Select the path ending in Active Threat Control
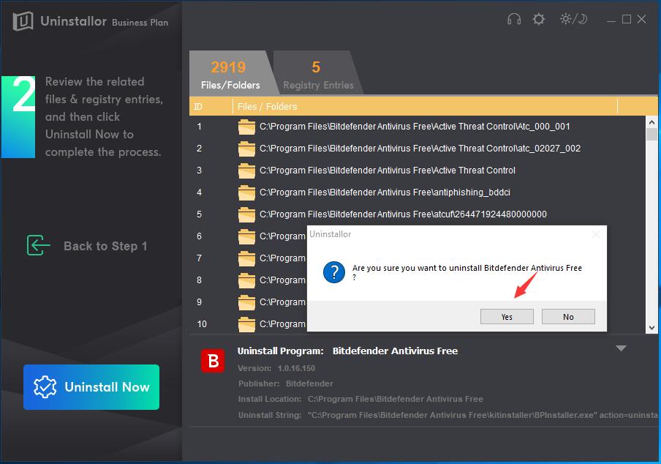Image resolution: width=661 pixels, height=464 pixels. tap(388, 171)
